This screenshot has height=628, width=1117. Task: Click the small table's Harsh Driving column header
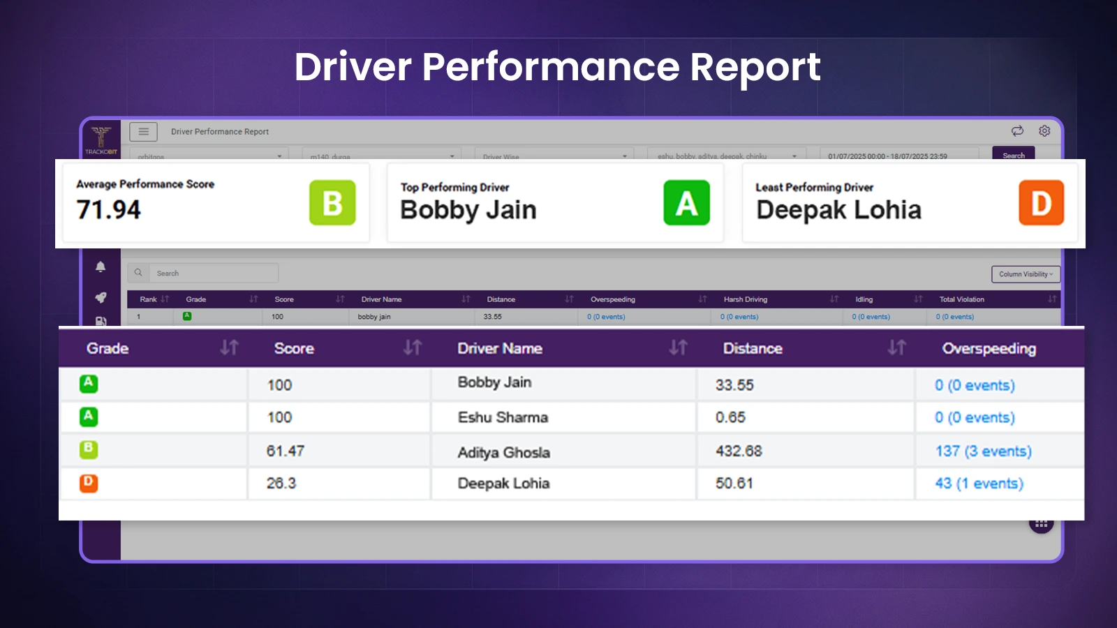tap(746, 299)
